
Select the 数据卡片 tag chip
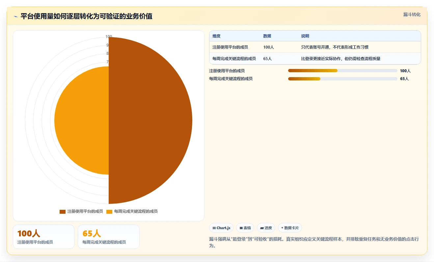(290, 228)
